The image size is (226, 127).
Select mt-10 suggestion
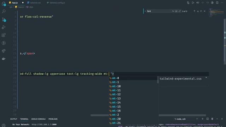point(133,86)
